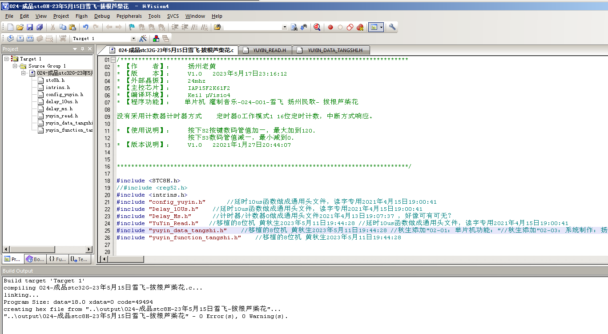This screenshot has height=334, width=608.
Task: Click the Manage Project Items colored blocks icon
Action: [x=156, y=39]
